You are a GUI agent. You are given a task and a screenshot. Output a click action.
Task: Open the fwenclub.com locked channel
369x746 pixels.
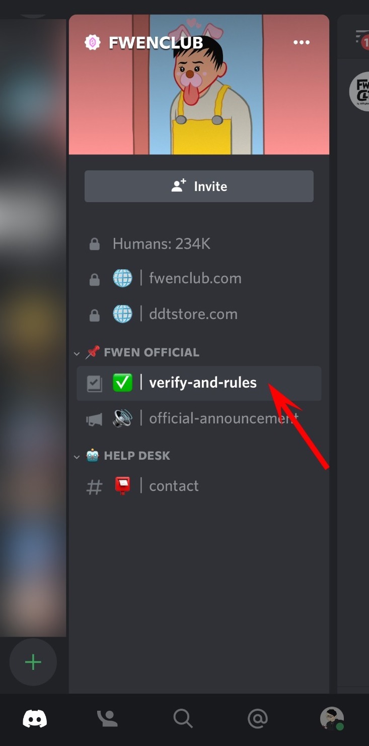[199, 278]
